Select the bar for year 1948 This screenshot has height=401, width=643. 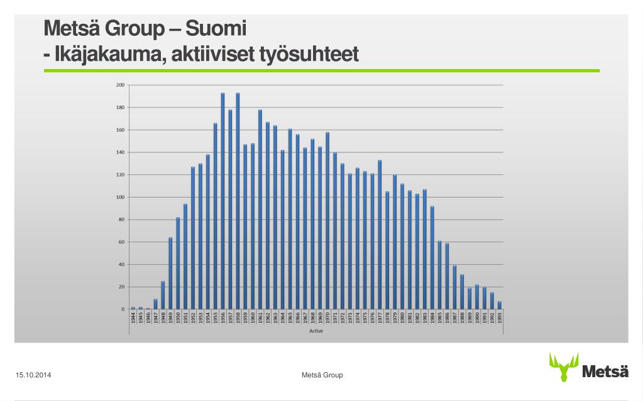163,295
